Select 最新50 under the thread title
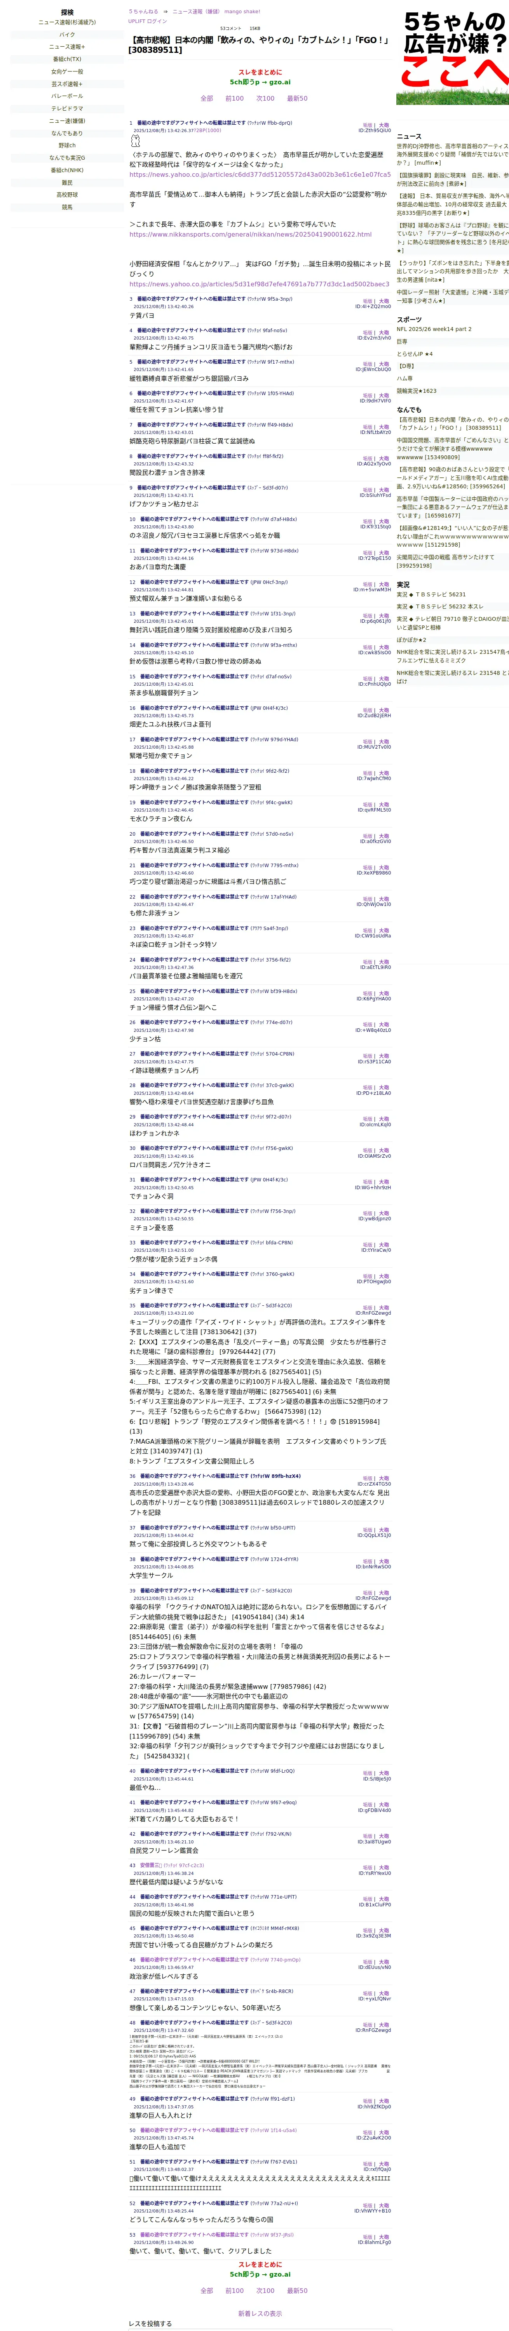The image size is (509, 2331). tap(297, 98)
